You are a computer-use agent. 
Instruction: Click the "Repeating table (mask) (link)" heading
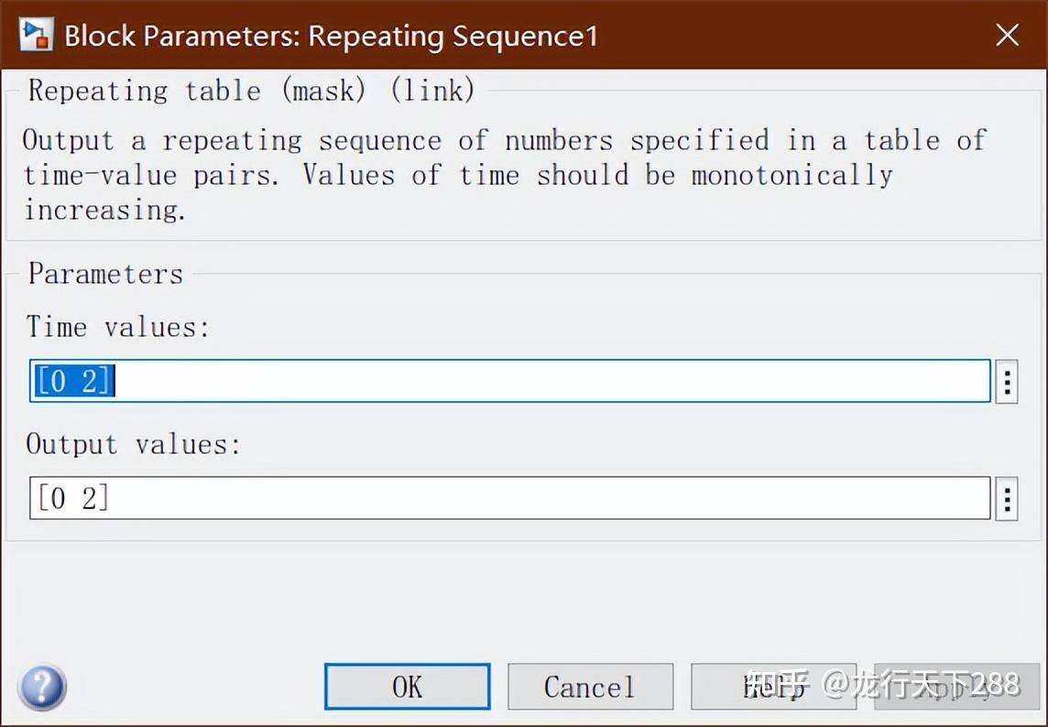click(251, 91)
